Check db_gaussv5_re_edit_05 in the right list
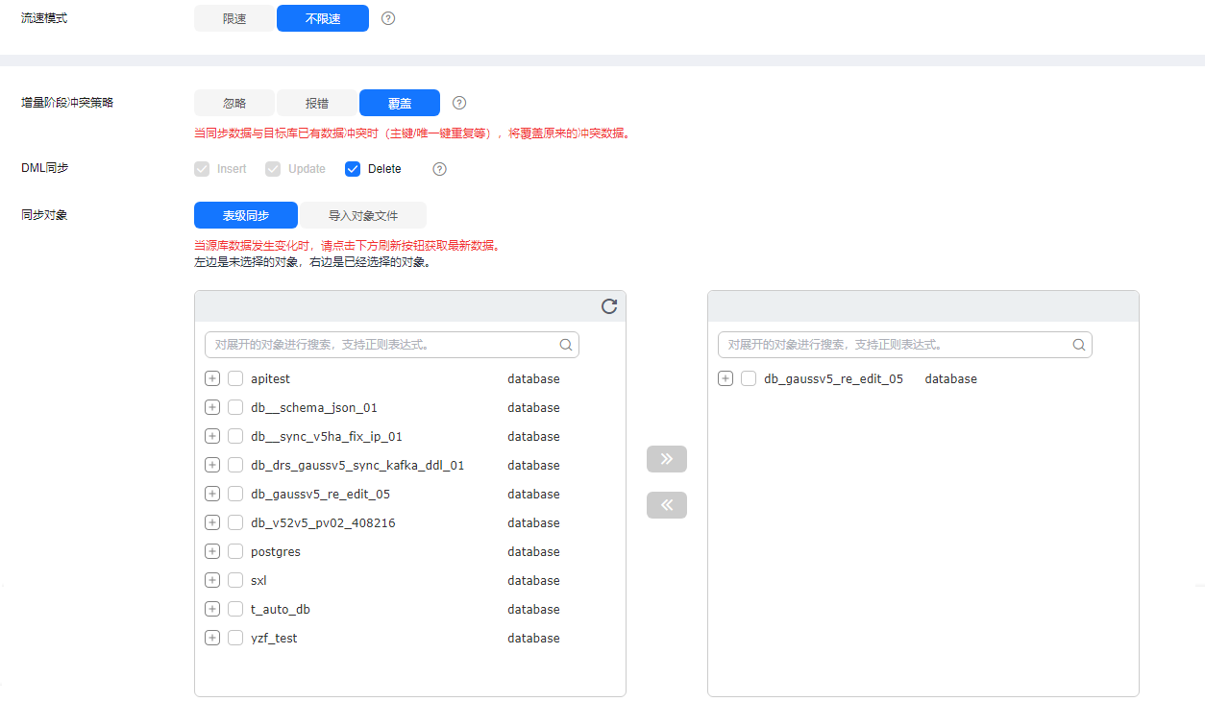Screen dimensions: 1205x702 [749, 378]
